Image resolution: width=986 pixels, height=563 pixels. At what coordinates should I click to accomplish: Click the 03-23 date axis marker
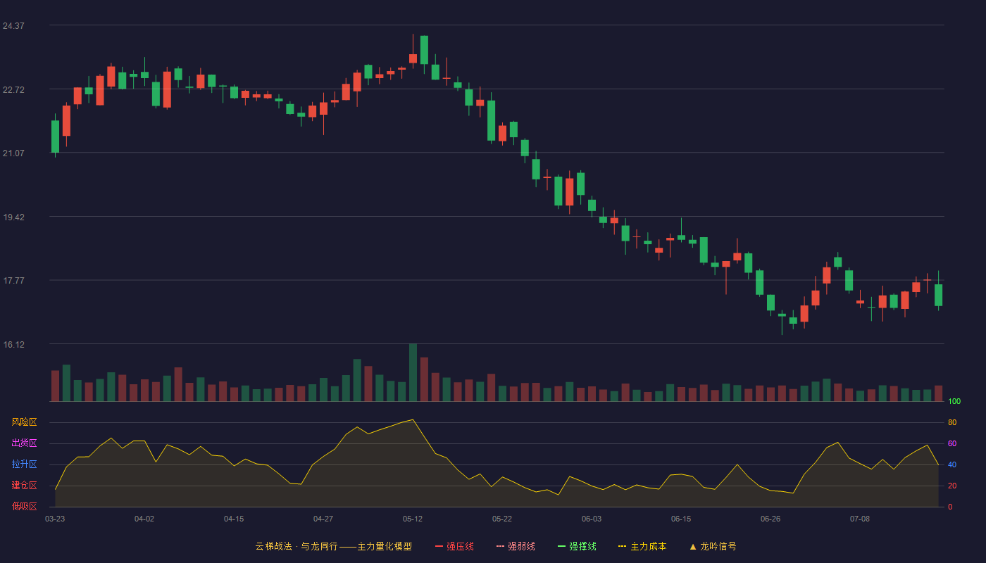point(55,519)
